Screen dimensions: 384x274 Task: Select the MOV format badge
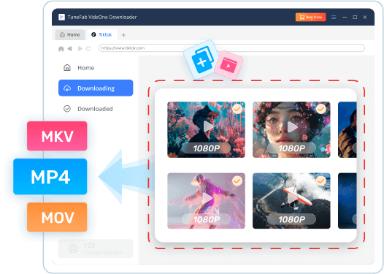point(57,217)
